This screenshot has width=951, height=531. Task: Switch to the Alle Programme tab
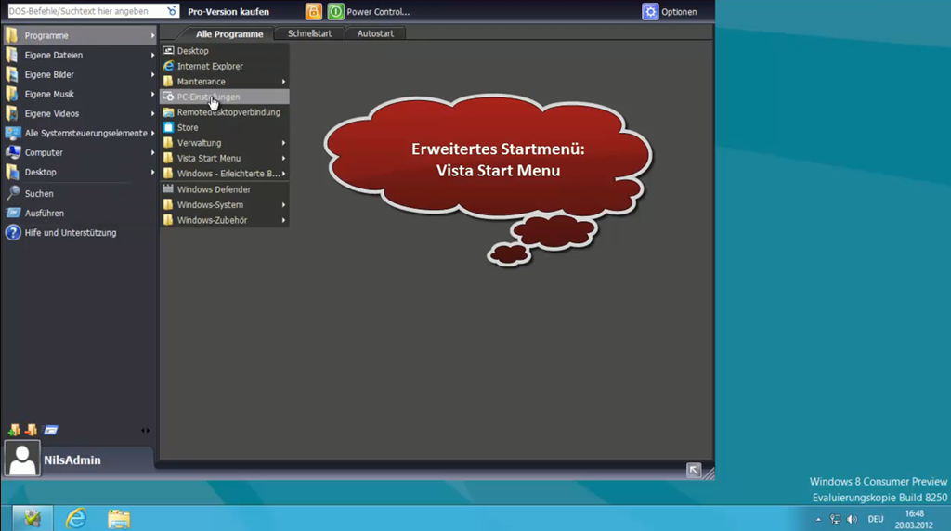click(x=228, y=34)
